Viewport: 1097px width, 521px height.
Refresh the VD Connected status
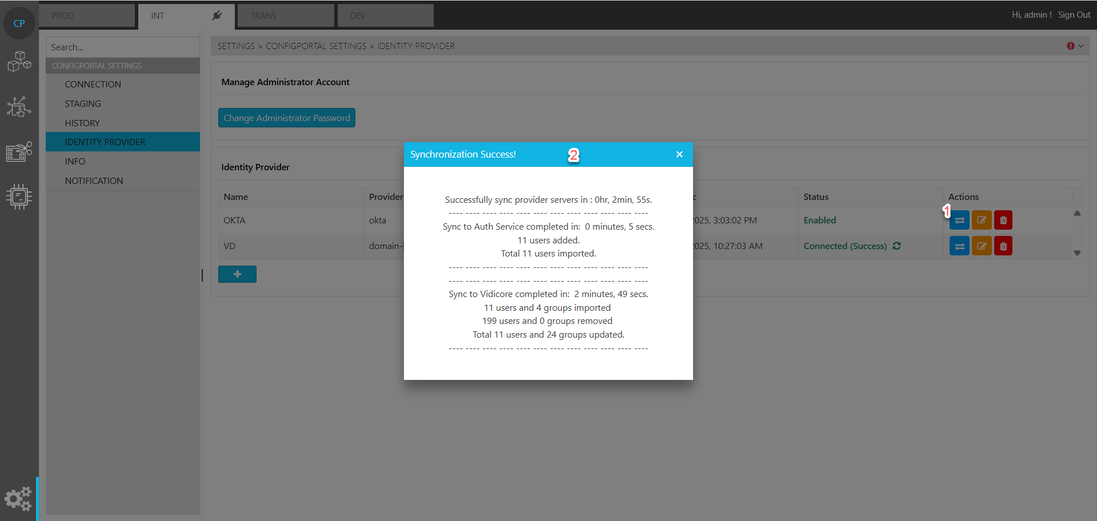[897, 246]
